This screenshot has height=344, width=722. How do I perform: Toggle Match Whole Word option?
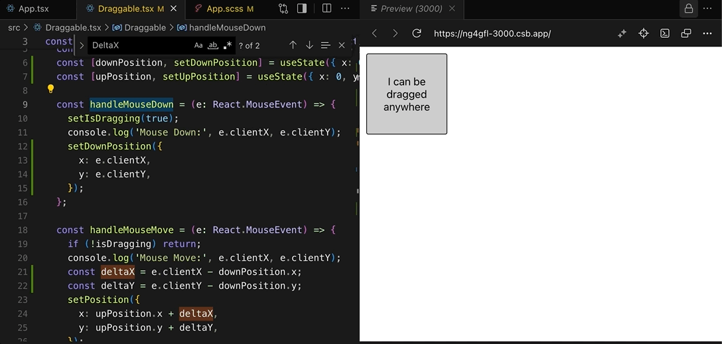(213, 45)
